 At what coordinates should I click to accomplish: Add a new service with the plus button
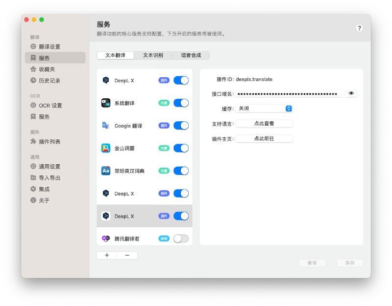click(107, 255)
